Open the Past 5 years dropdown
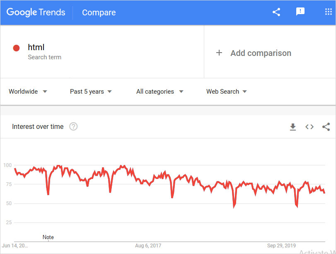Screen dimensions: 336x254 91,92
